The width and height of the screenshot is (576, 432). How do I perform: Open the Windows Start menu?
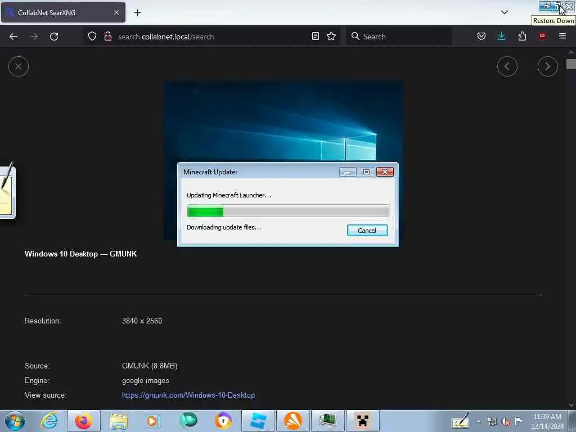[15, 421]
